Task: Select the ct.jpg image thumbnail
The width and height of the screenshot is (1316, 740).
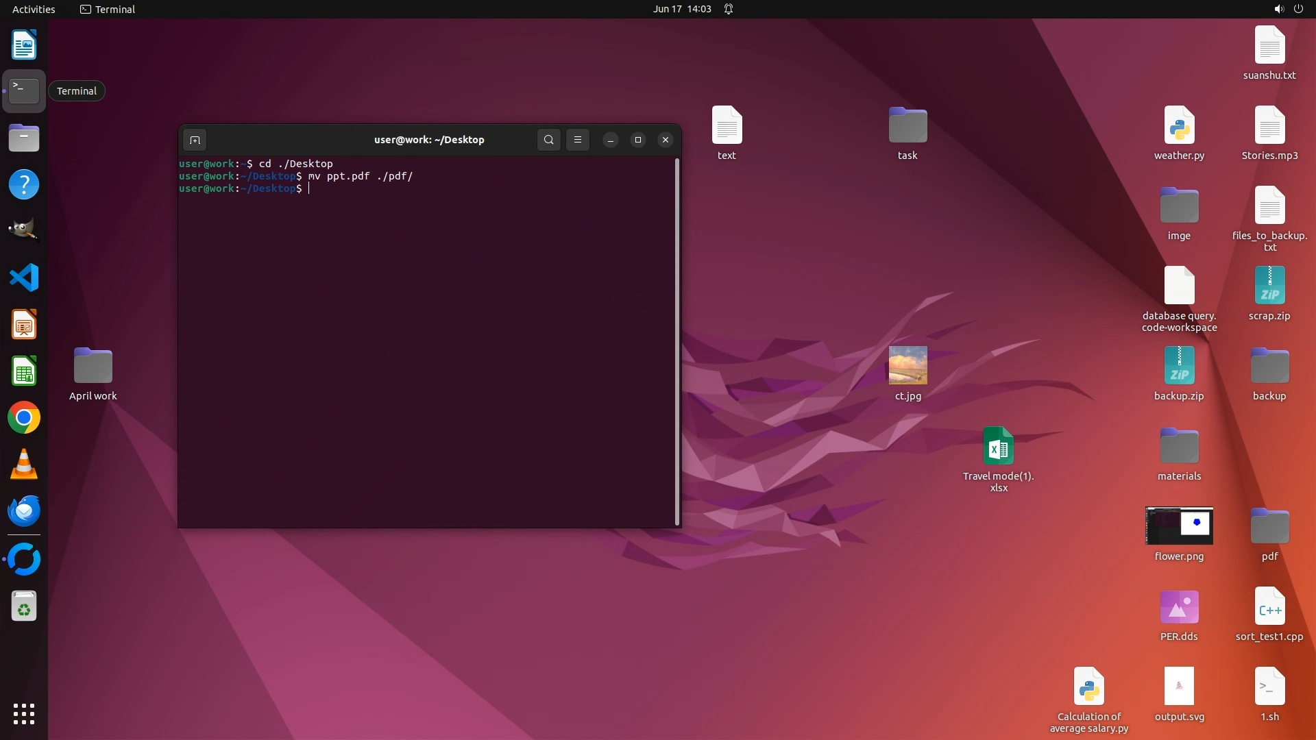Action: 907,366
